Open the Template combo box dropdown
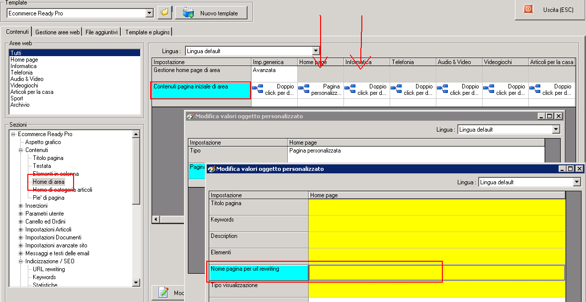 pos(150,13)
